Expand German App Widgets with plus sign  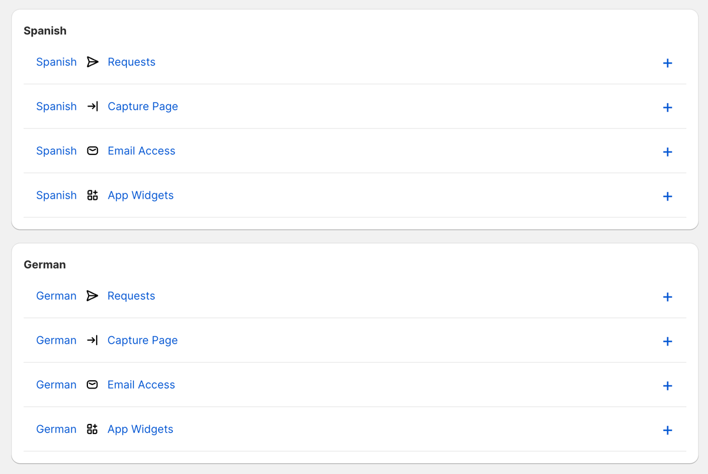coord(667,430)
